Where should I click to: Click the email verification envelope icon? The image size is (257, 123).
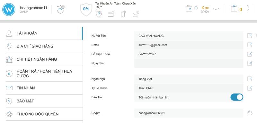pos(136,14)
